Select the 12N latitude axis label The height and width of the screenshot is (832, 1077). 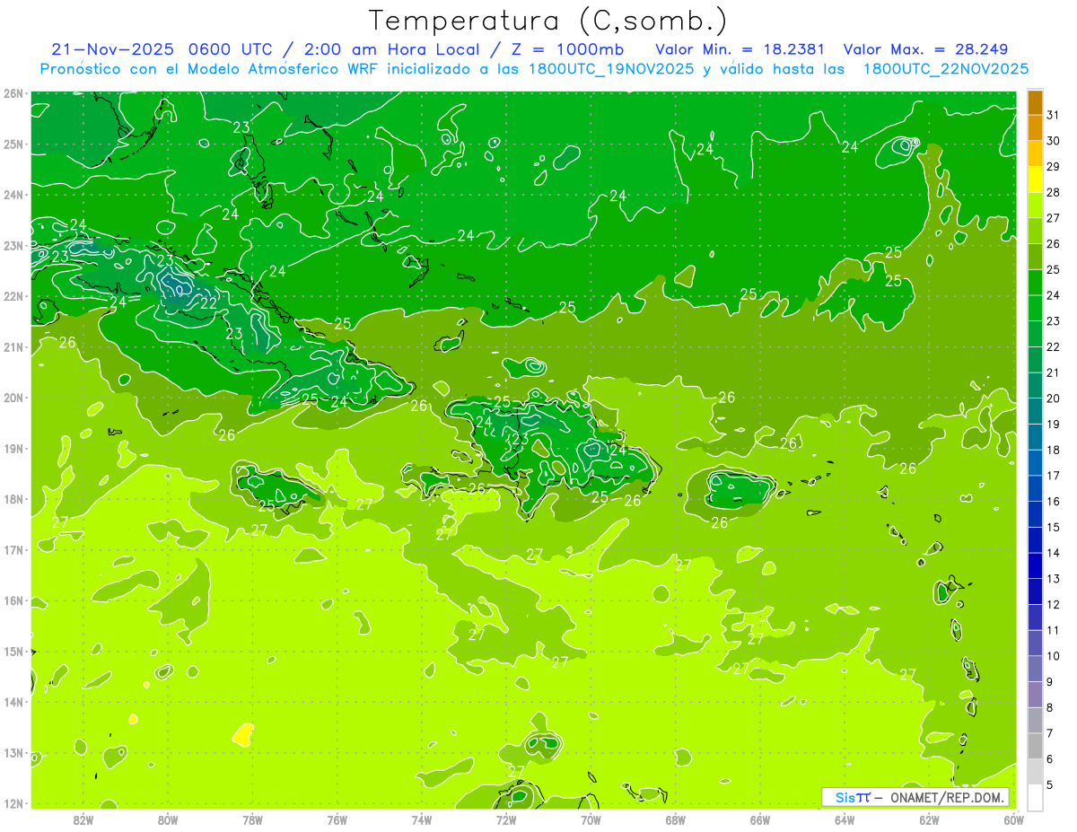point(13,803)
